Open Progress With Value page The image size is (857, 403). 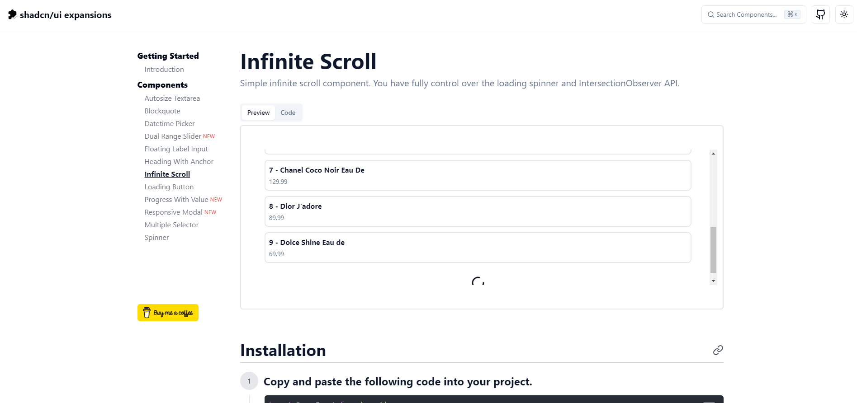point(176,200)
